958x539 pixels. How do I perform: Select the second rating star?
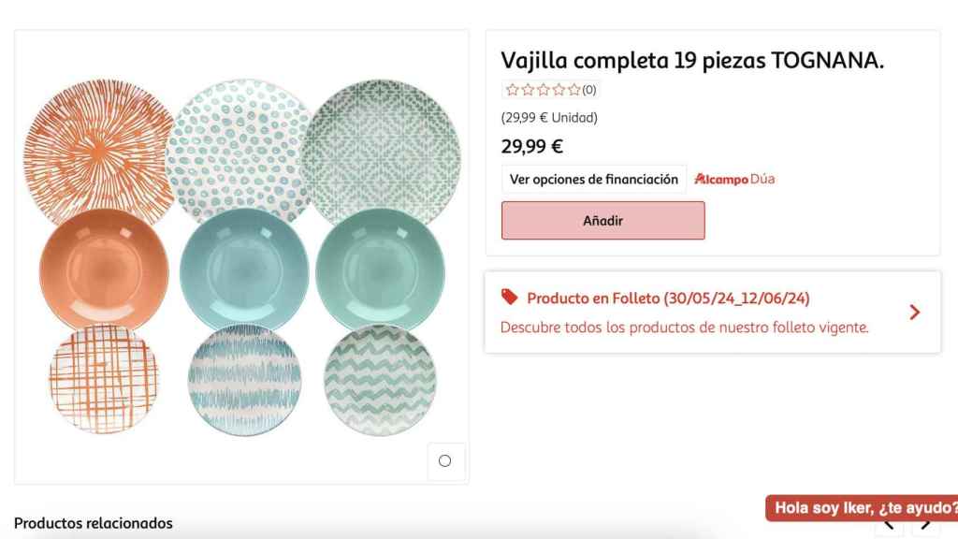(x=528, y=90)
